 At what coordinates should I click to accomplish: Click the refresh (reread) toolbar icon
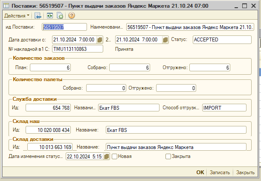point(50,16)
